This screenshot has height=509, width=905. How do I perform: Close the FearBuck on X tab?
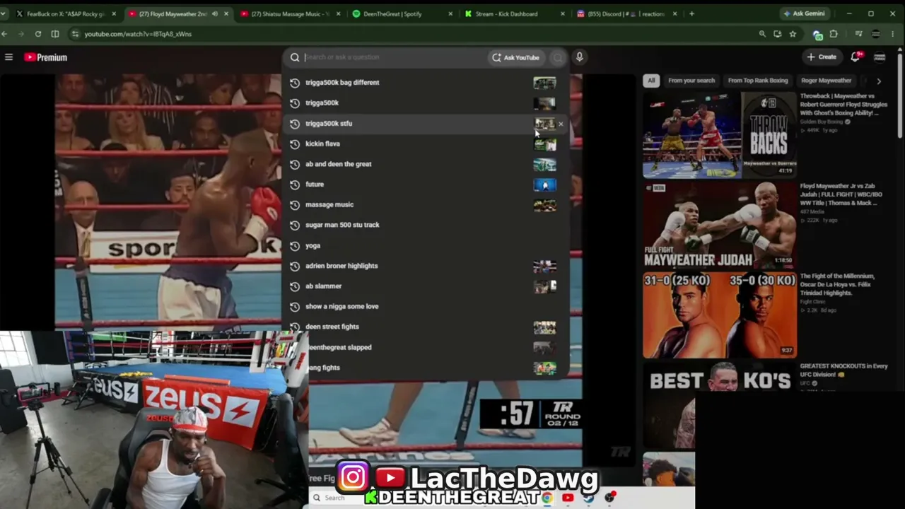114,13
